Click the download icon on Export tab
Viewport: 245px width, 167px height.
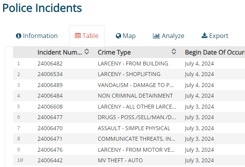[x=204, y=36]
